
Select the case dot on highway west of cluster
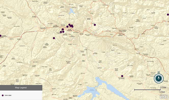[67, 27]
